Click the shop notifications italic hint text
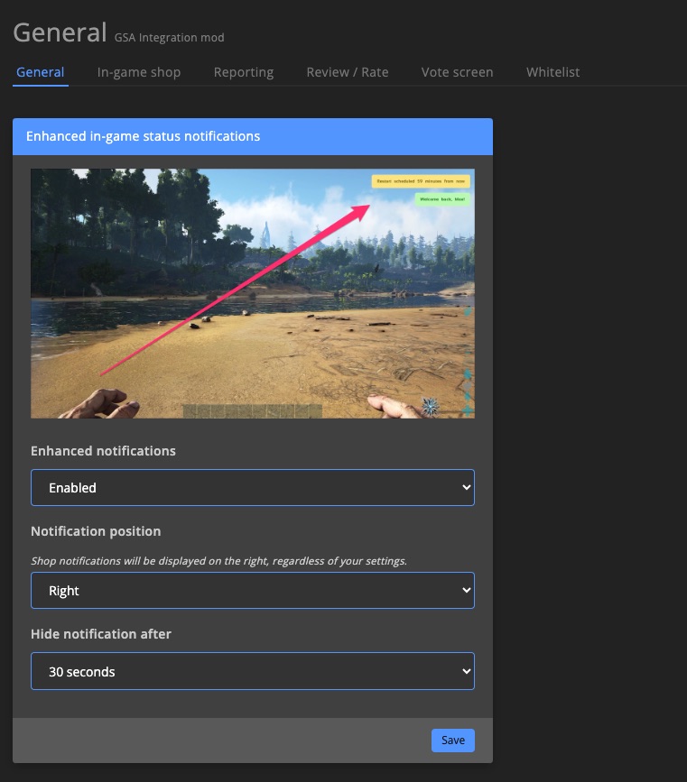 pyautogui.click(x=218, y=561)
